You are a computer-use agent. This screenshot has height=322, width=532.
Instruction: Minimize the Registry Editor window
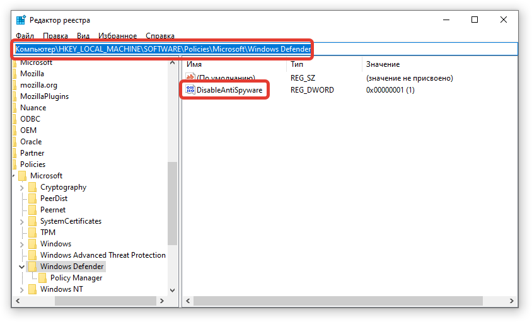click(x=446, y=20)
